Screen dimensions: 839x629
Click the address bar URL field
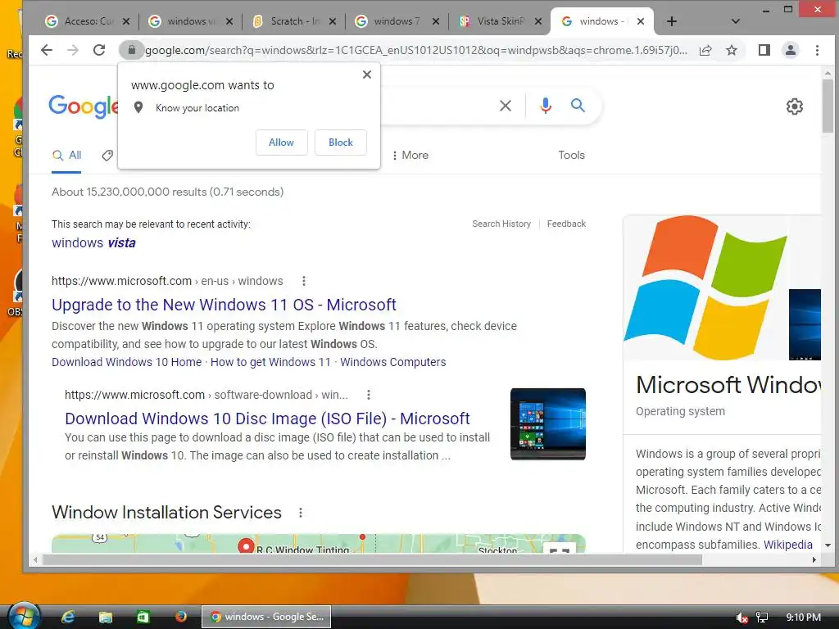(415, 50)
